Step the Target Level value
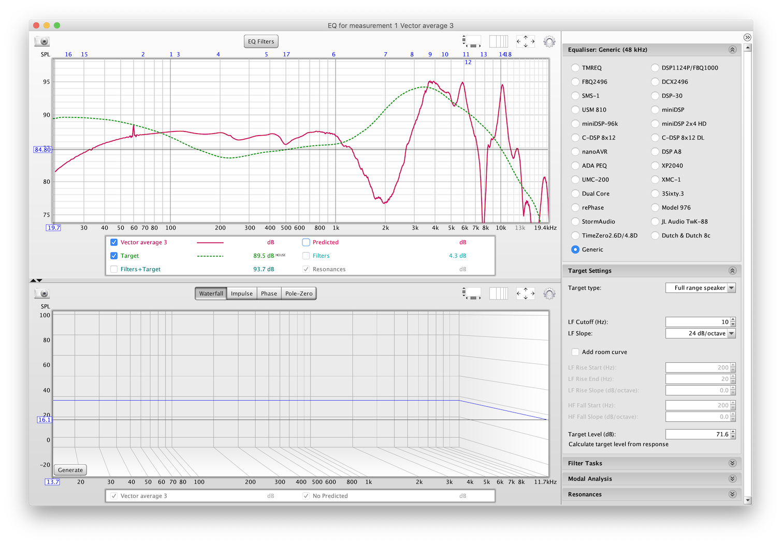The image size is (782, 544). click(x=733, y=434)
